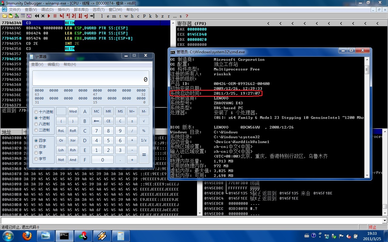Click the command input field above the status bar
The image size is (388, 242).
point(191,220)
